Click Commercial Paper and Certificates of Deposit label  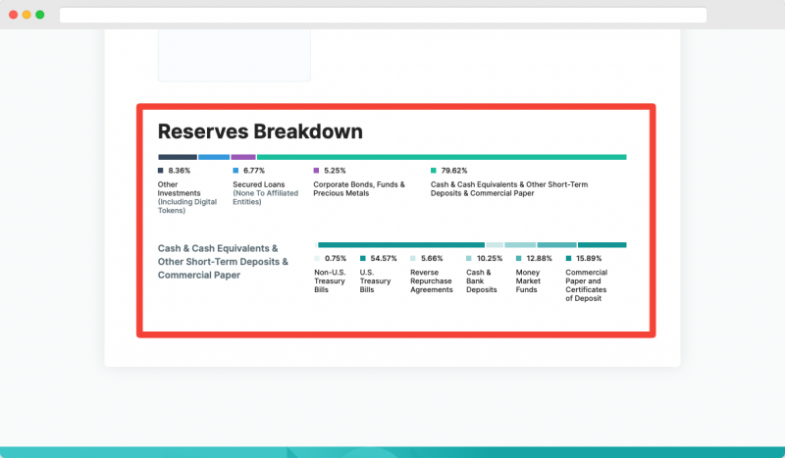[586, 285]
